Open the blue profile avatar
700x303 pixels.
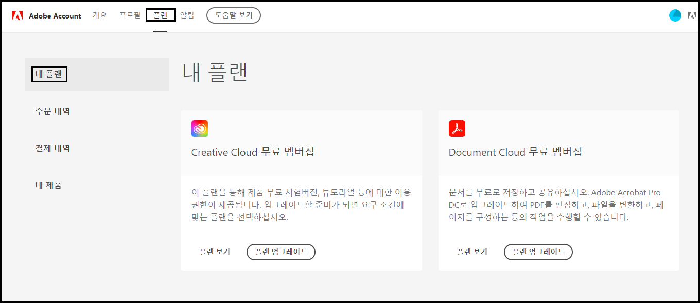pos(675,15)
